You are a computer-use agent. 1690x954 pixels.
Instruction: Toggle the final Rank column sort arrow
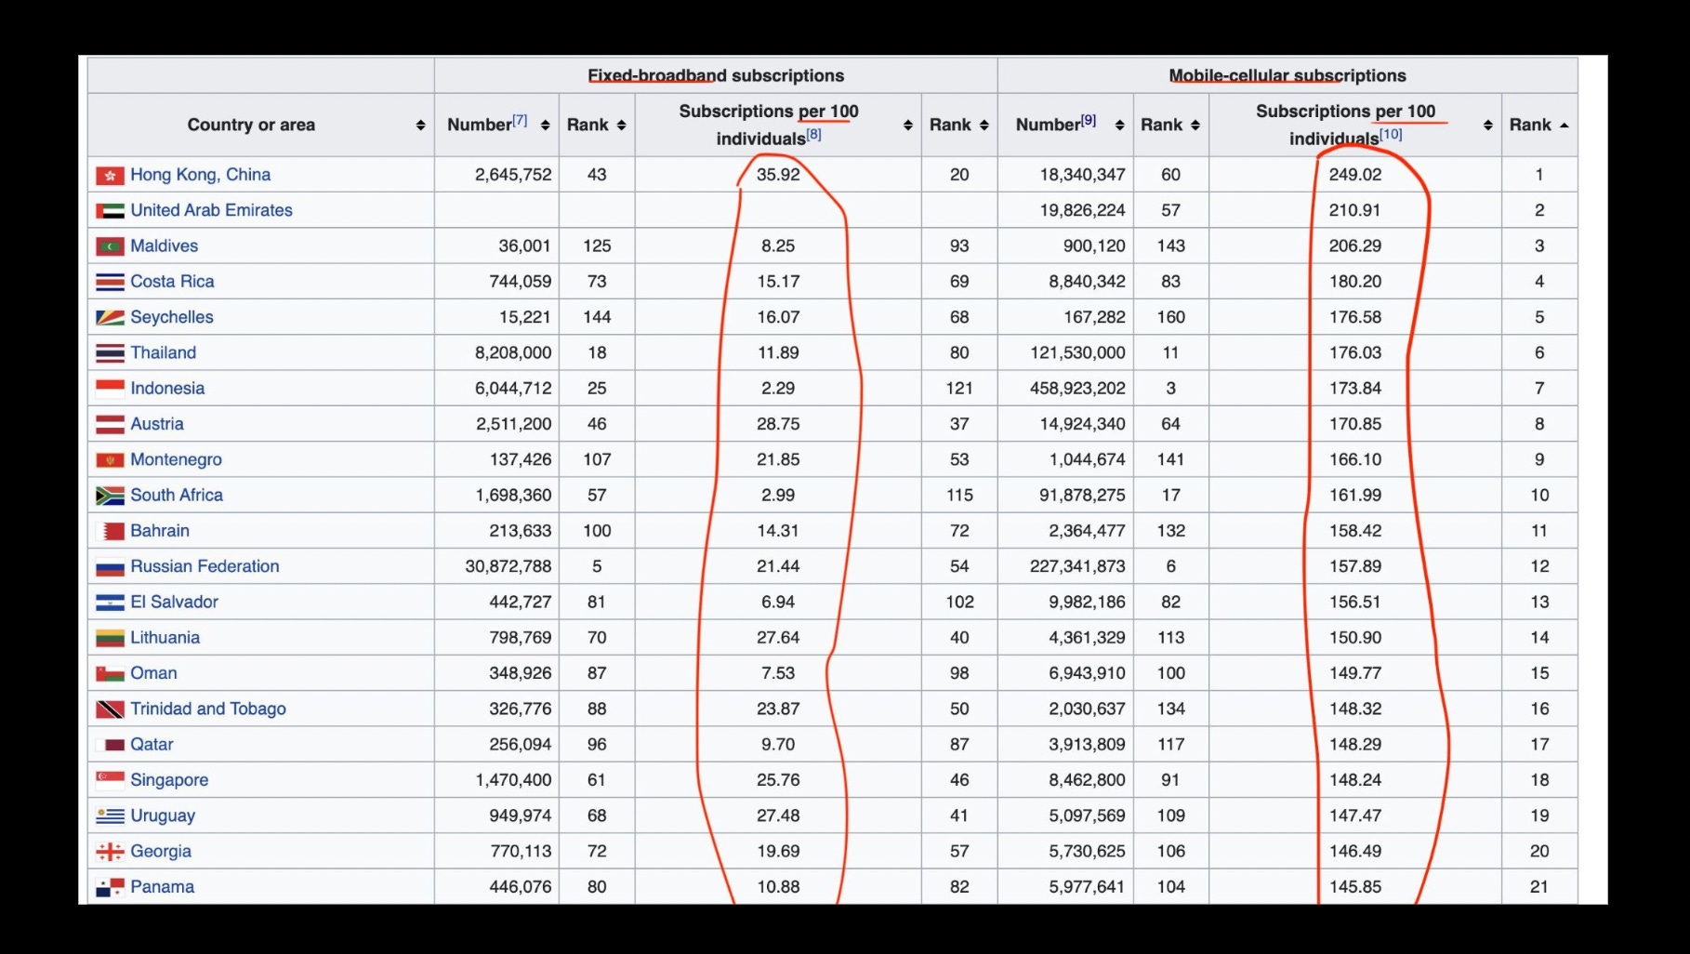pos(1564,126)
